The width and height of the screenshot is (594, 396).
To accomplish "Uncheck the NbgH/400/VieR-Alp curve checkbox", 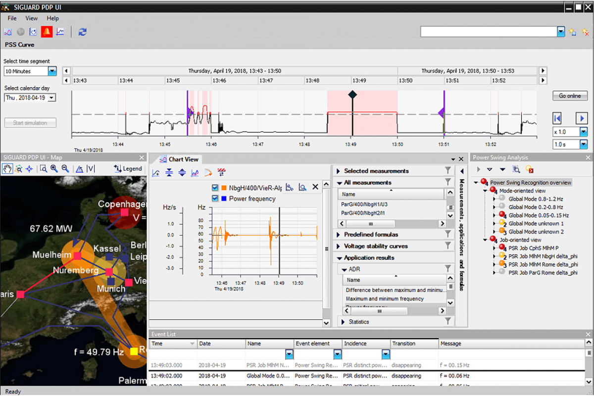I will click(x=215, y=188).
